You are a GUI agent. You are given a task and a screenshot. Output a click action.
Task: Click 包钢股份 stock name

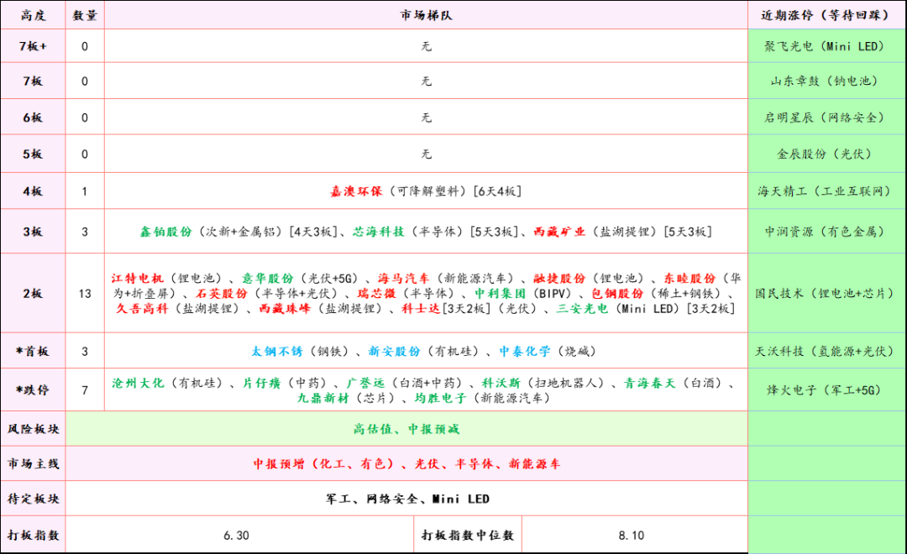click(617, 293)
